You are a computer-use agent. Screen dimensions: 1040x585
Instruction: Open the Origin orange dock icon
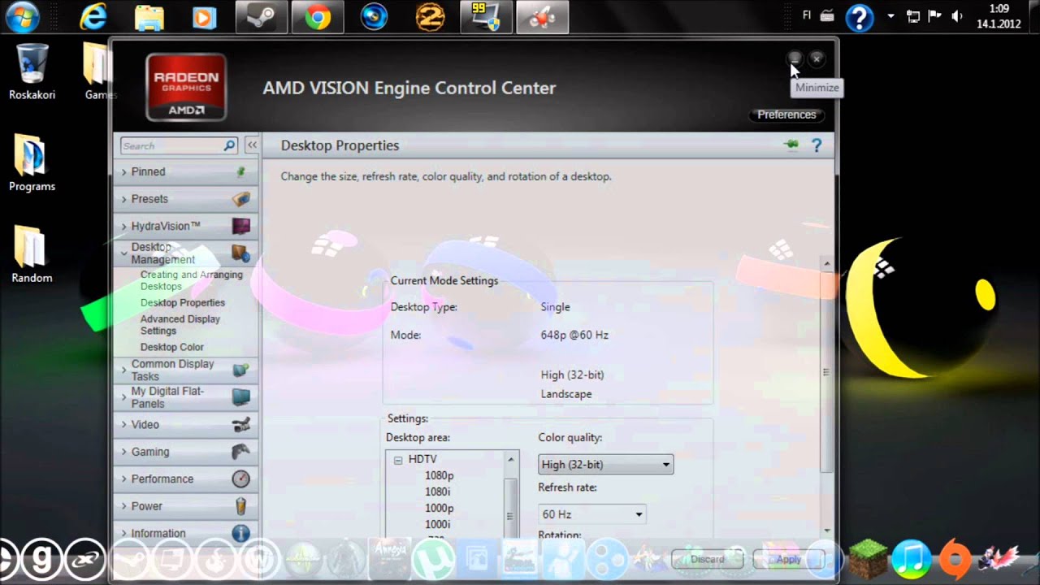point(955,559)
